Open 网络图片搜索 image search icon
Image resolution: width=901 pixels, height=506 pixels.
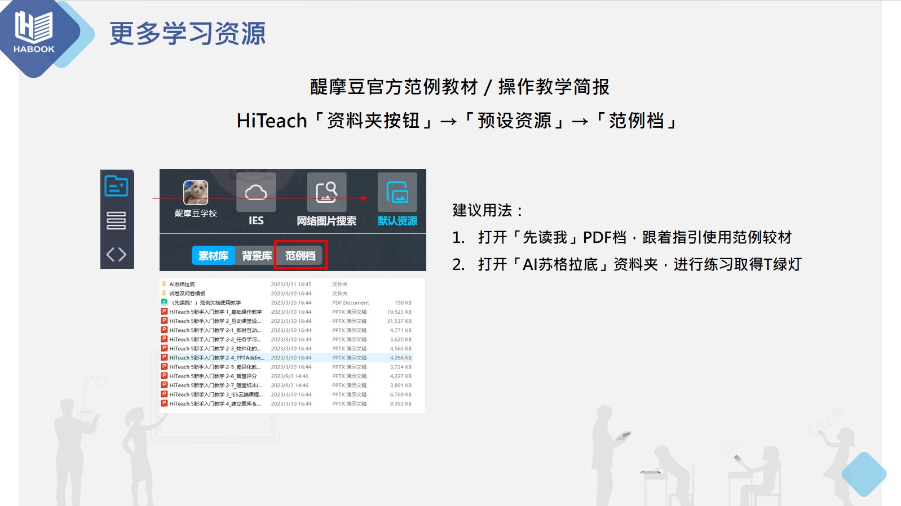[x=326, y=193]
